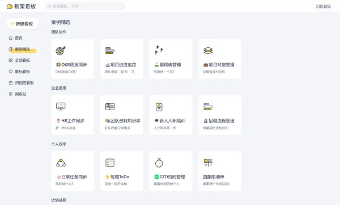
Task: Click the flags icon on 里程碑管理 card
Action: point(159,51)
